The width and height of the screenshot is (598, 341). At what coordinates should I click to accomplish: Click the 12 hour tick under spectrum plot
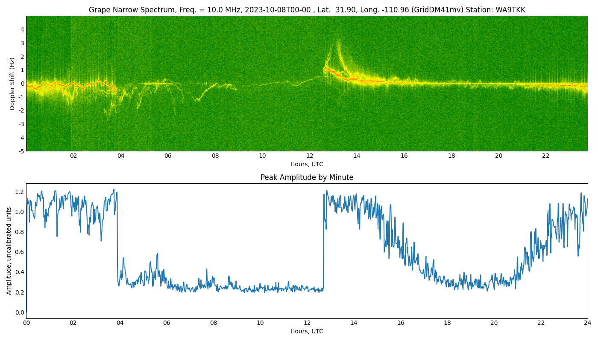[309, 156]
